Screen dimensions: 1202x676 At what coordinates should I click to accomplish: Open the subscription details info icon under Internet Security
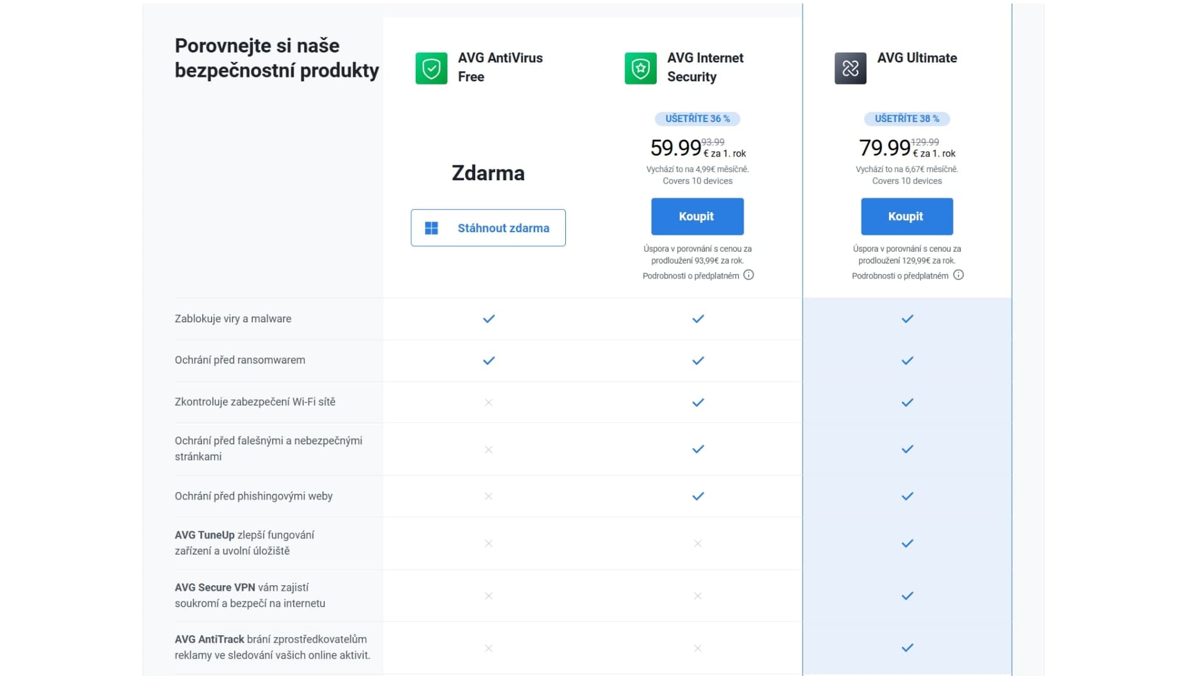(x=748, y=275)
